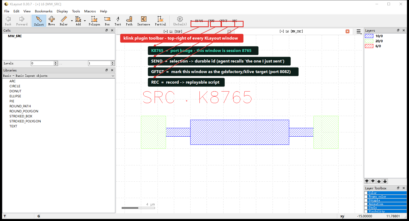The height and width of the screenshot is (221, 409).
Task: Pick the Partial edit tool
Action: pos(160,21)
